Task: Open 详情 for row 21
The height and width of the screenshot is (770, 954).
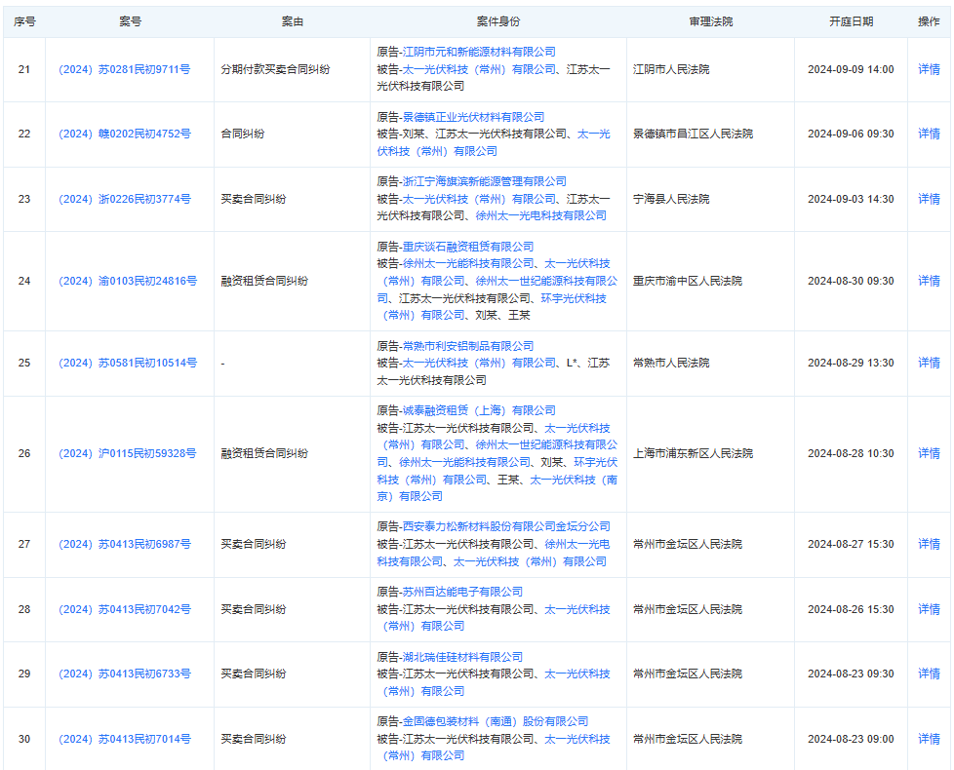Action: 929,69
